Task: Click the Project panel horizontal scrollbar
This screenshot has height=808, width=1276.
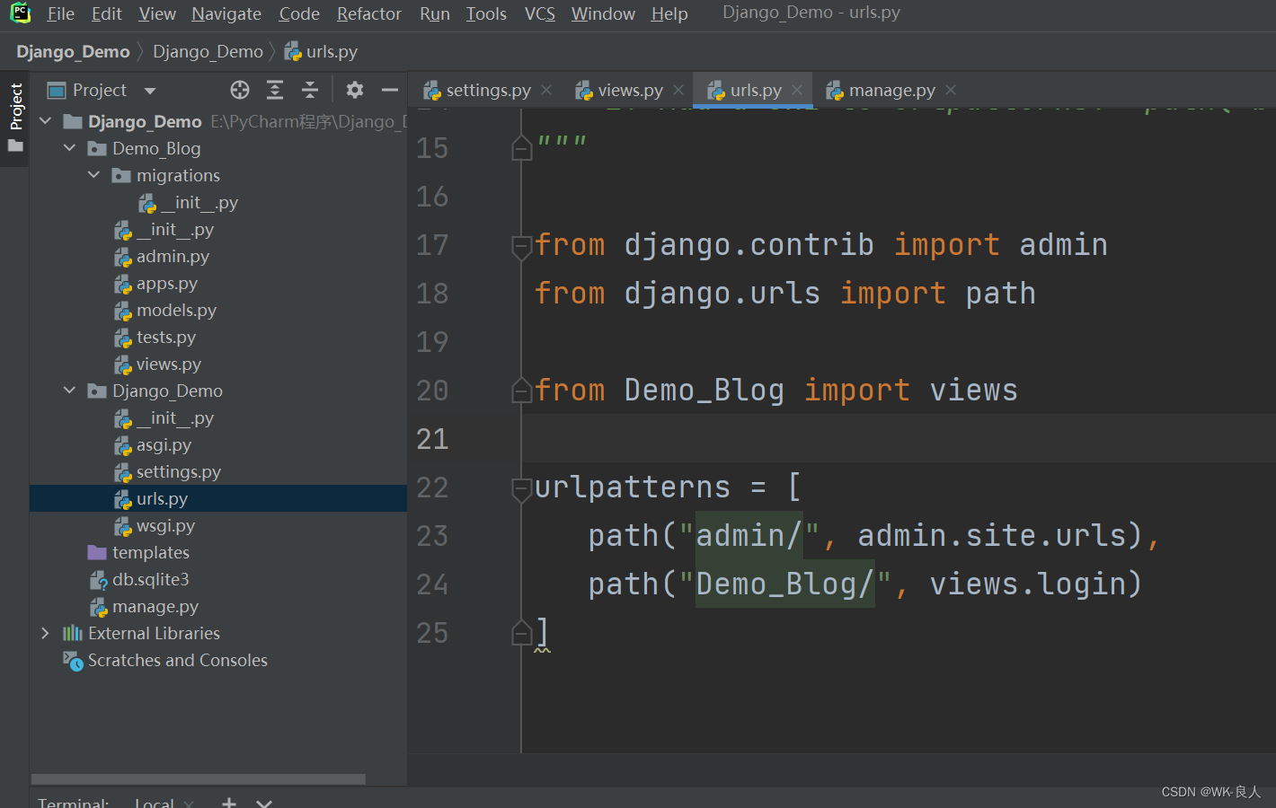Action: 198,779
